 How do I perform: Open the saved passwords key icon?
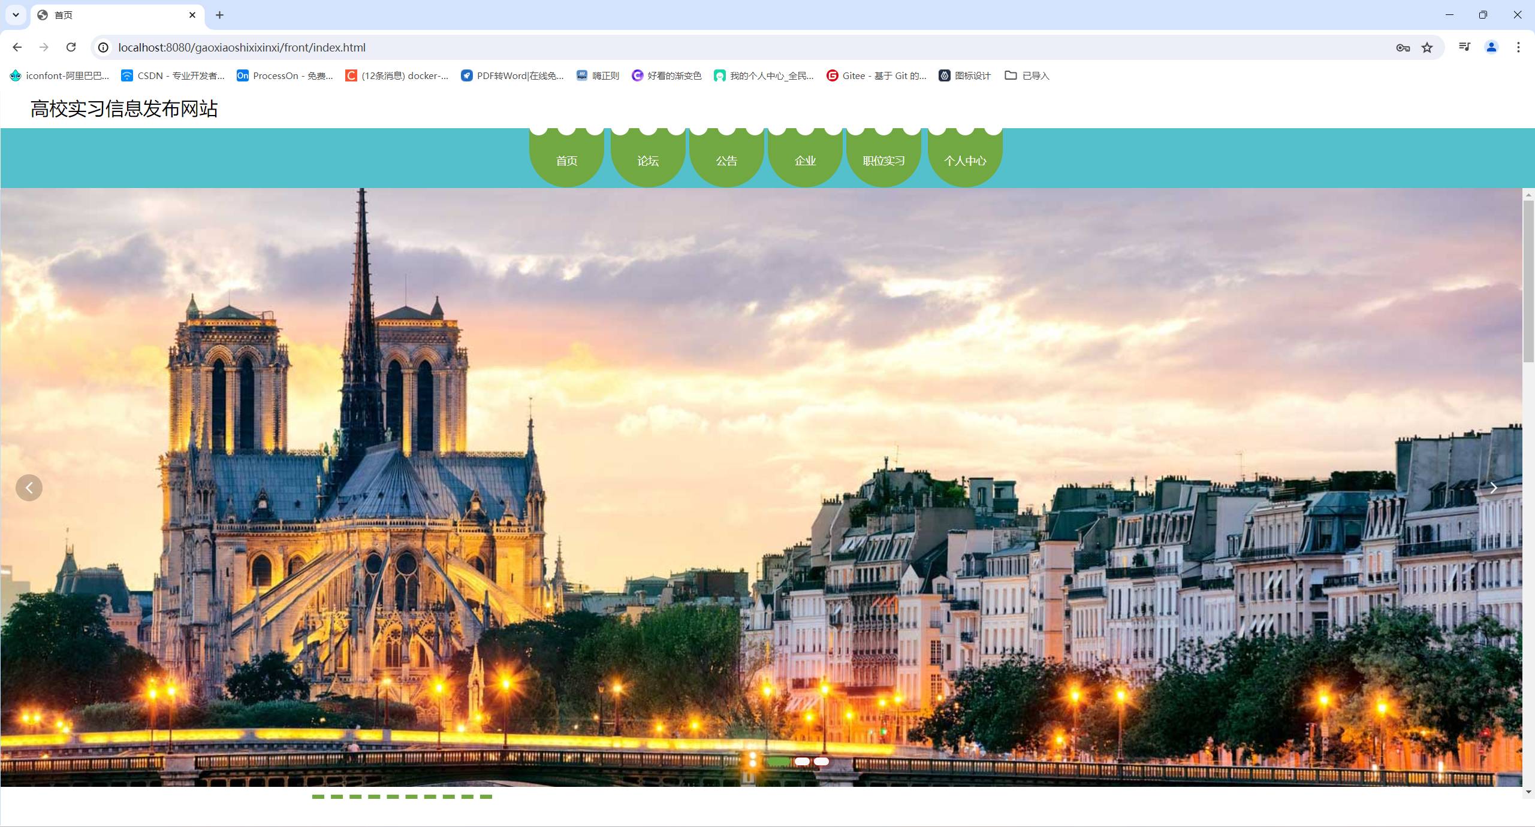pos(1403,47)
